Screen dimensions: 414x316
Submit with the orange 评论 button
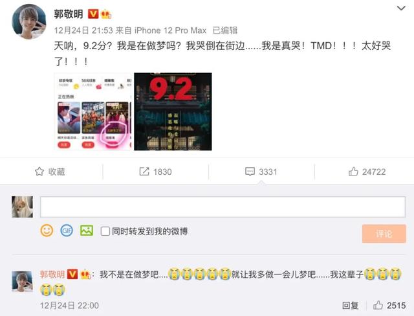[x=384, y=234]
